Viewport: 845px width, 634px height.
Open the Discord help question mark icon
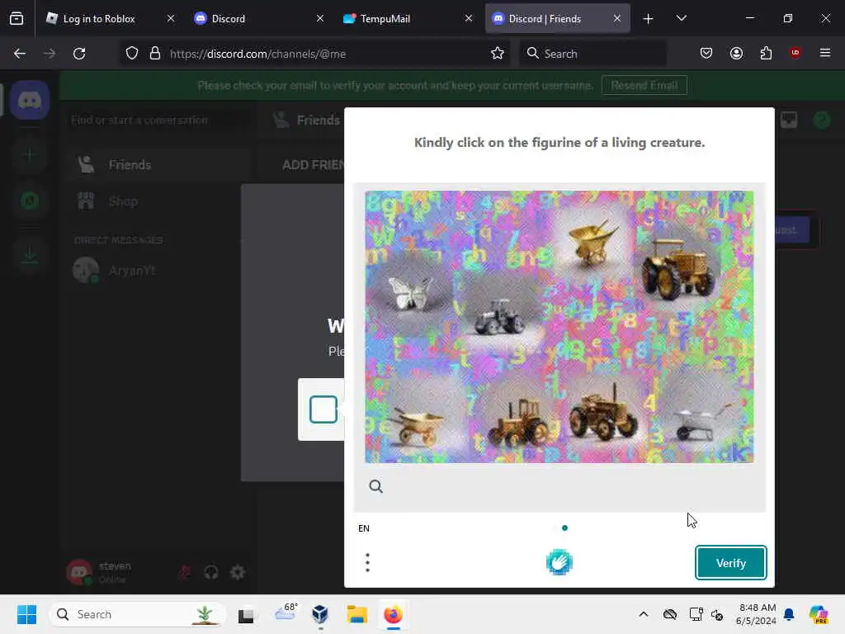[821, 120]
